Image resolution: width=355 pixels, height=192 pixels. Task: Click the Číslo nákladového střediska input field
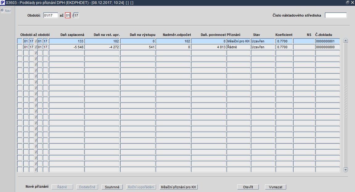point(336,15)
